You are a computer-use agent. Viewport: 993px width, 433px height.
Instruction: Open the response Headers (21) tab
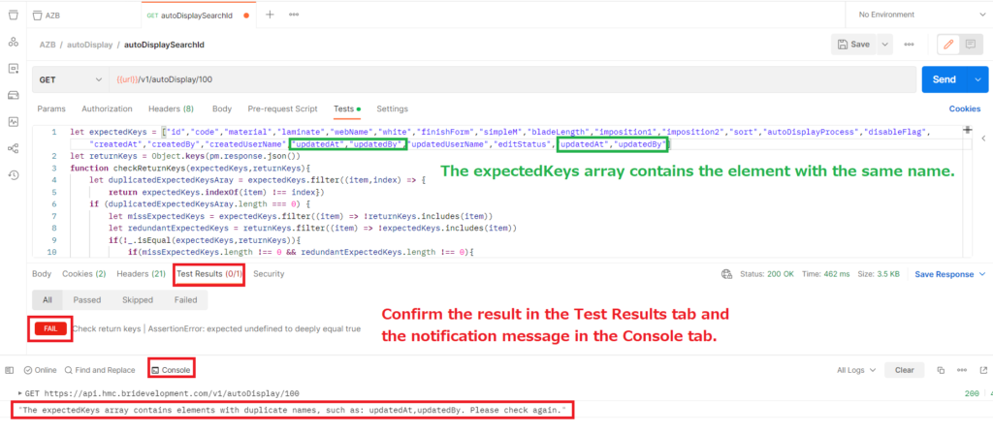(x=142, y=274)
